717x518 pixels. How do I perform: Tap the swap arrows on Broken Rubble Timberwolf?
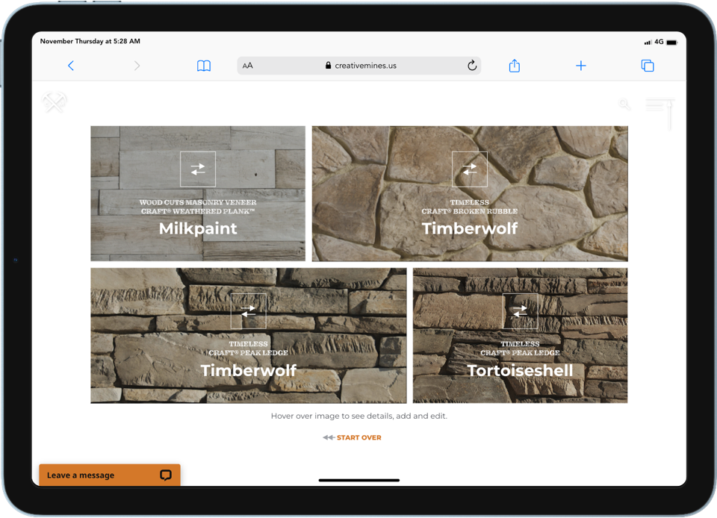470,169
